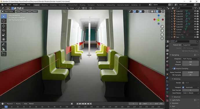This screenshot has height=109, width=200.
Task: Expand Cube.018 in the outliner
Action: (172, 14)
